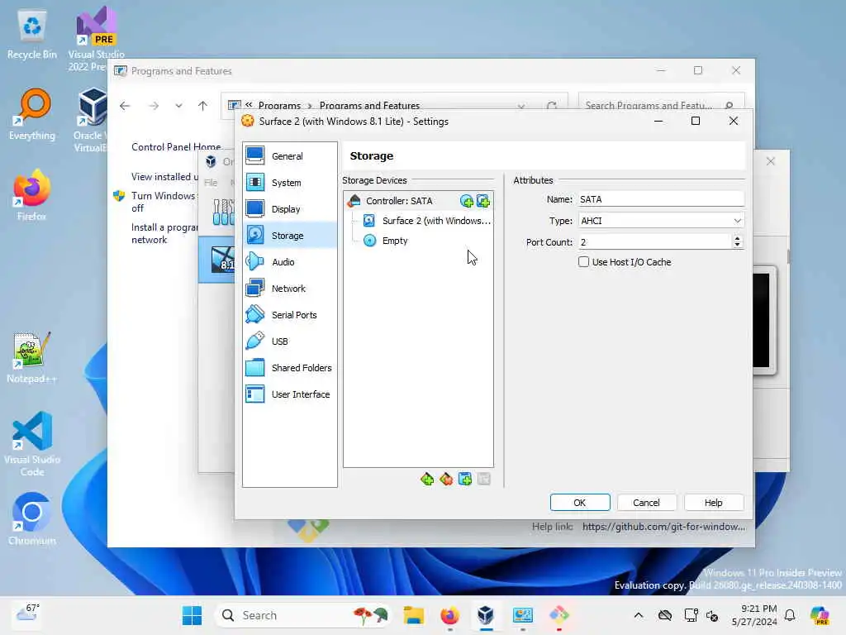Add optical drive to SATA controller
This screenshot has width=846, height=635.
pyautogui.click(x=466, y=202)
